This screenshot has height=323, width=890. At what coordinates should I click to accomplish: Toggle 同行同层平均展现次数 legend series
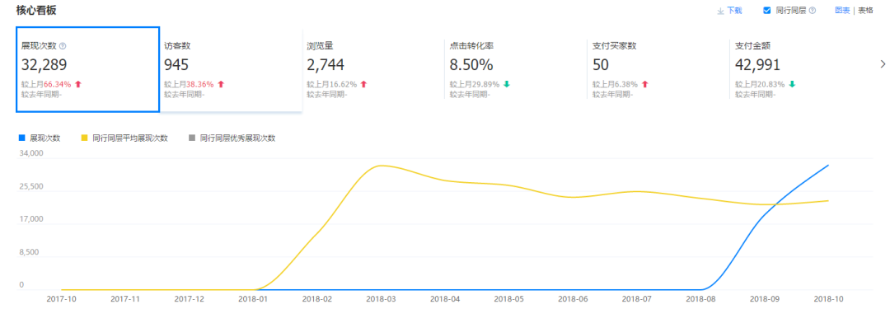click(x=125, y=138)
